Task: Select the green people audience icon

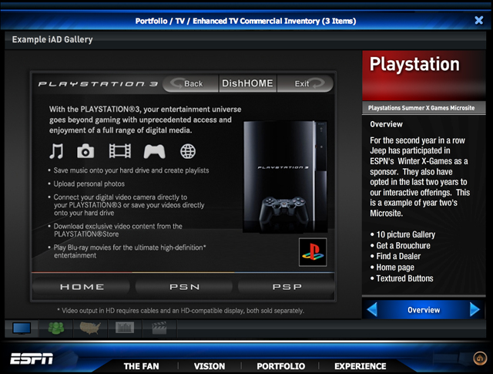Action: pyautogui.click(x=56, y=329)
